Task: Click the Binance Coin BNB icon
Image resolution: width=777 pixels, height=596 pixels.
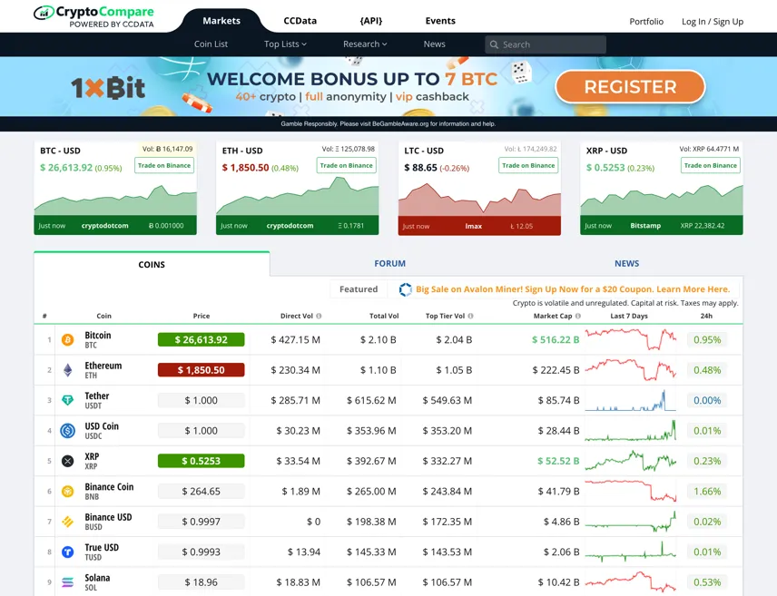Action: (x=67, y=491)
